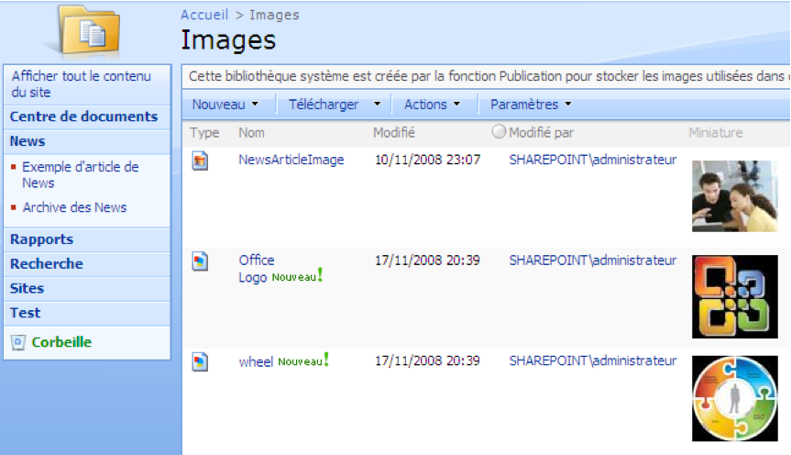Open the wheel file name link
Image resolution: width=791 pixels, height=455 pixels.
256,361
